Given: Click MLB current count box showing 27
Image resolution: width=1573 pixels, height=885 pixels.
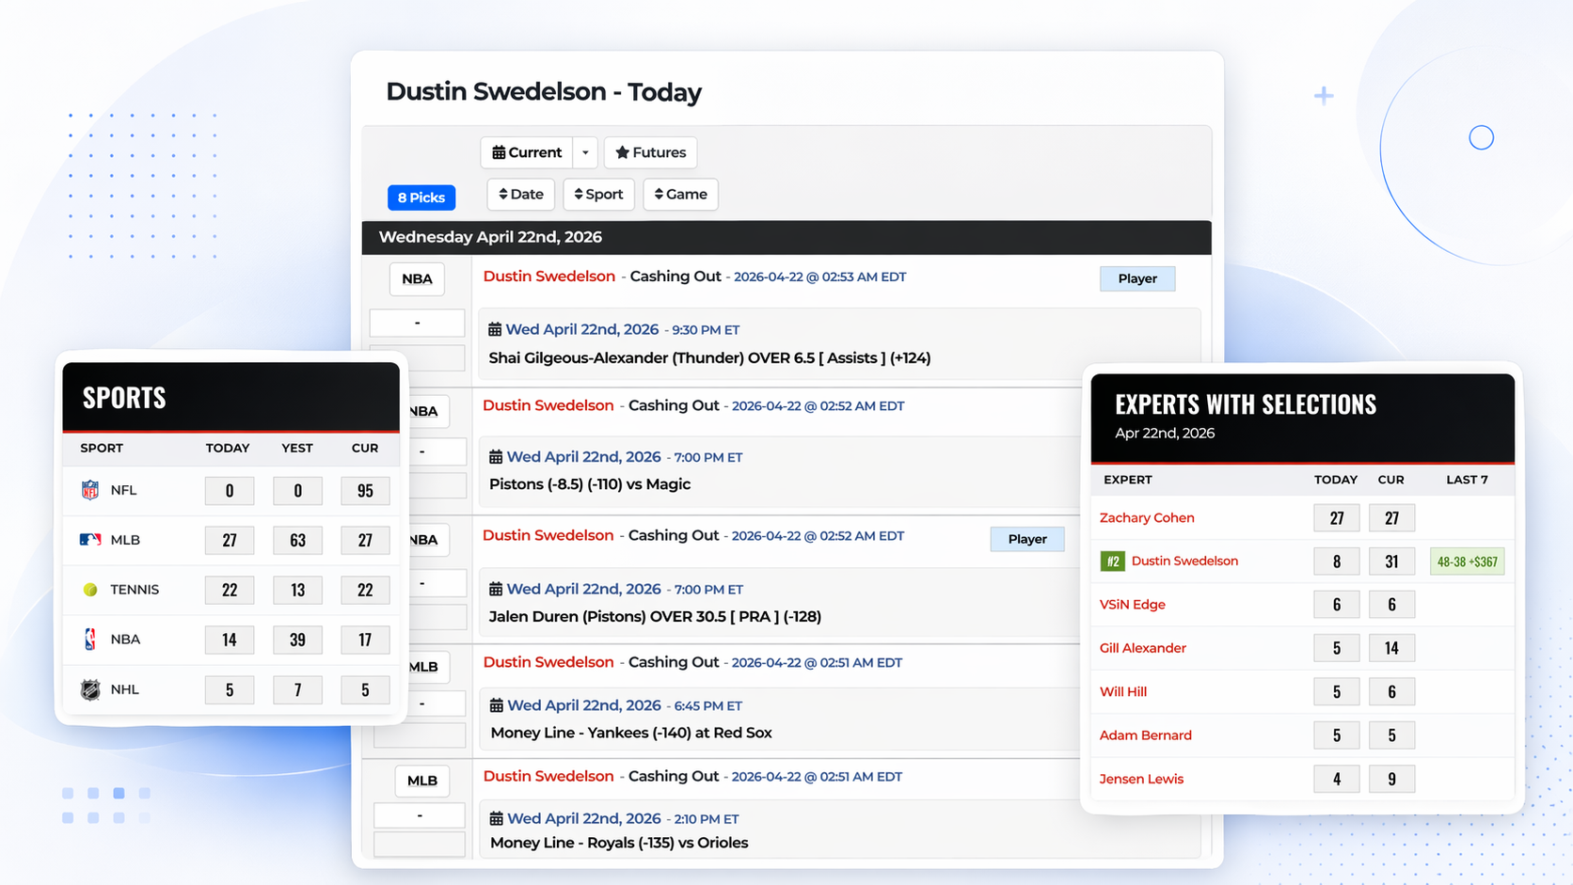Looking at the screenshot, I should [365, 540].
